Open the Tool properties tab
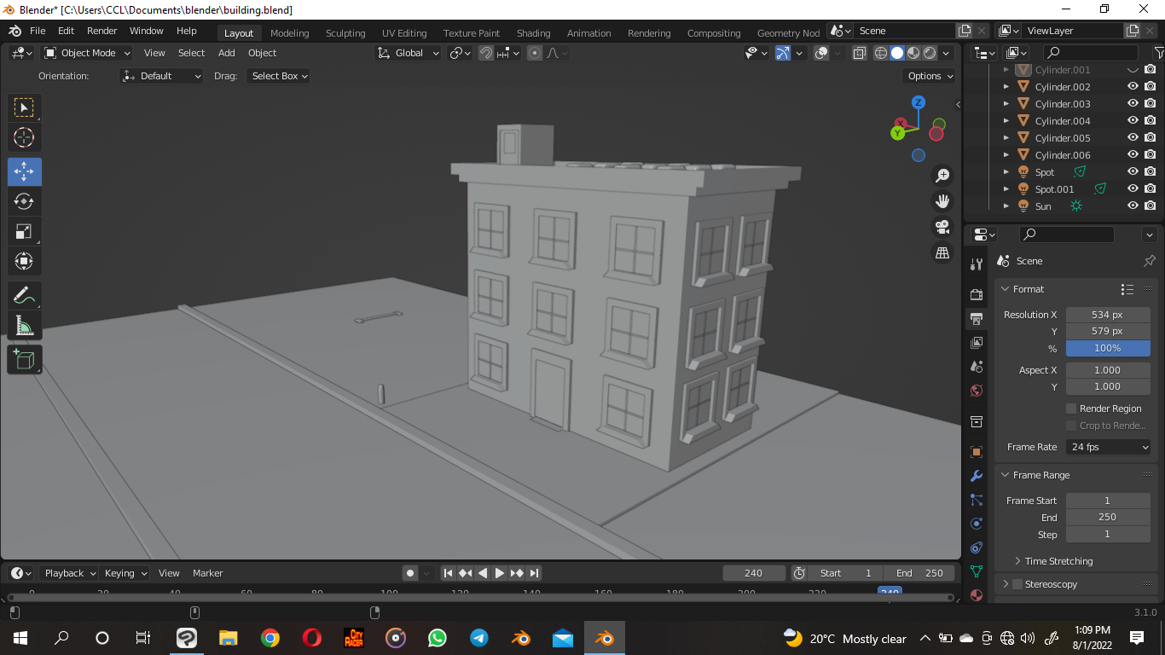The height and width of the screenshot is (655, 1165). point(977,264)
